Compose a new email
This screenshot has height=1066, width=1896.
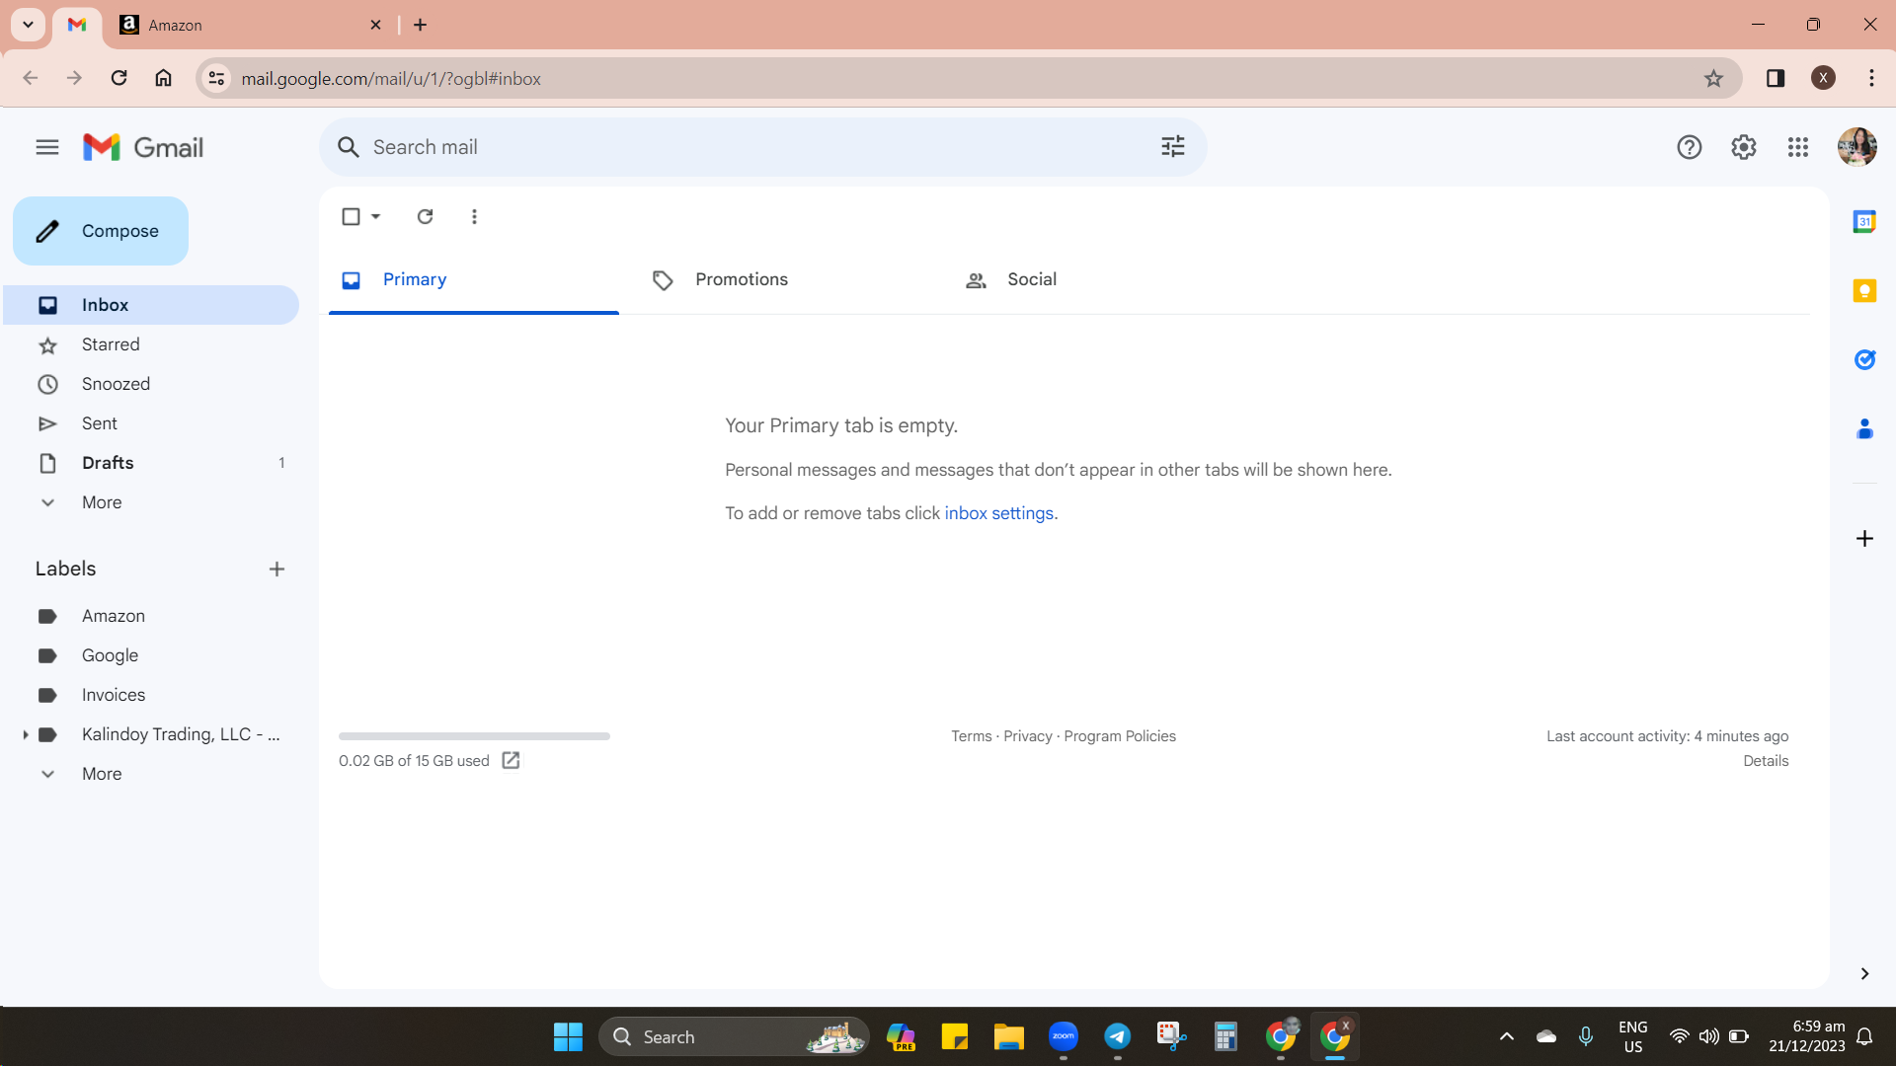coord(101,231)
